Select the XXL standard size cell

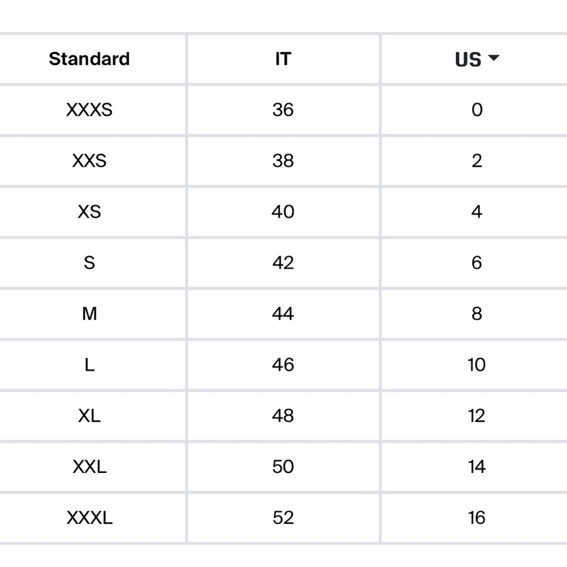pos(90,467)
